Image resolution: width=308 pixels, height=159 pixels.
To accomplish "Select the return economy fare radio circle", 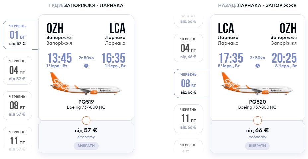I will click(257, 120).
